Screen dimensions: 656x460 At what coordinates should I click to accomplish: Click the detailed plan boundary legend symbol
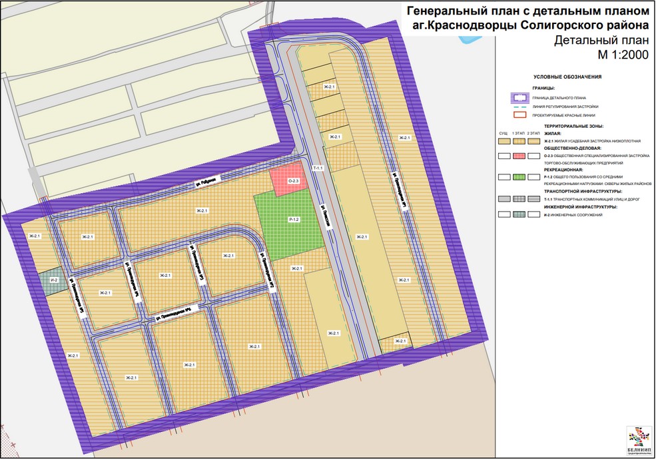[519, 97]
